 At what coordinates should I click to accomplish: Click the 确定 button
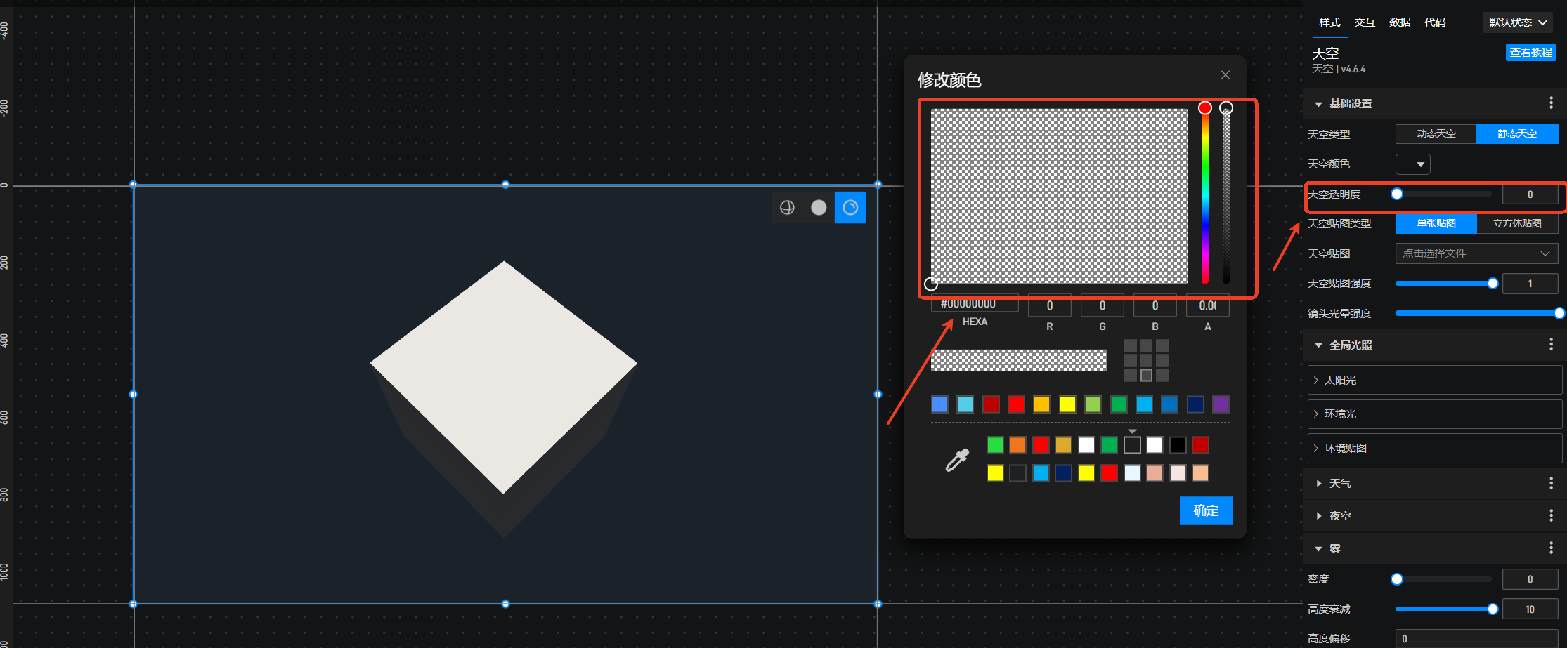tap(1206, 510)
